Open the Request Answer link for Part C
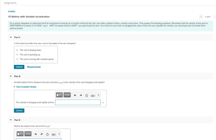The width and height of the screenshot is (216, 140). point(34,67)
